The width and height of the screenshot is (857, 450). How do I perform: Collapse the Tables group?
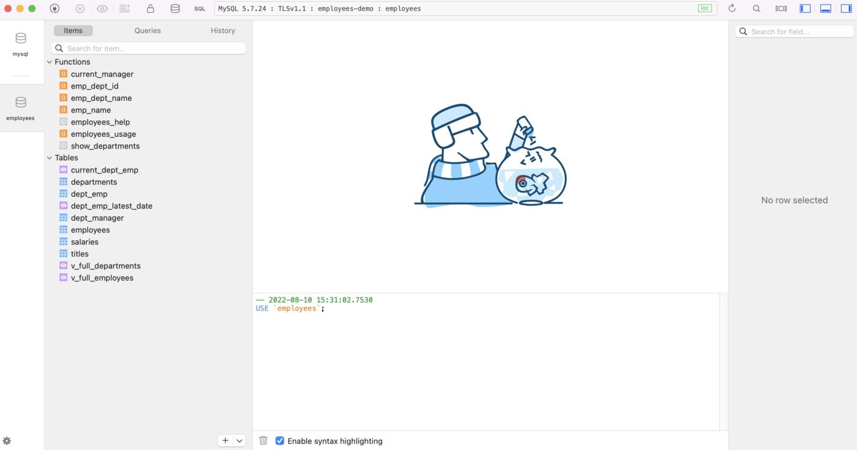coord(50,158)
